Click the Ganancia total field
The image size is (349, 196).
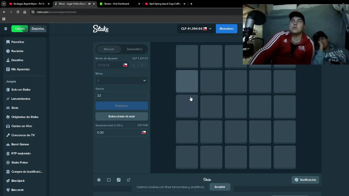point(122,133)
